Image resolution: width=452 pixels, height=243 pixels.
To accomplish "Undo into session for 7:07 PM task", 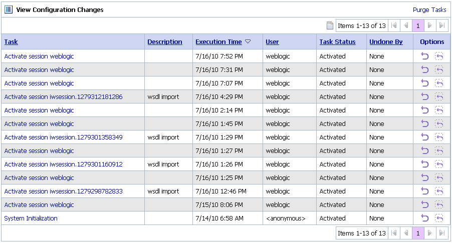I will pyautogui.click(x=439, y=83).
